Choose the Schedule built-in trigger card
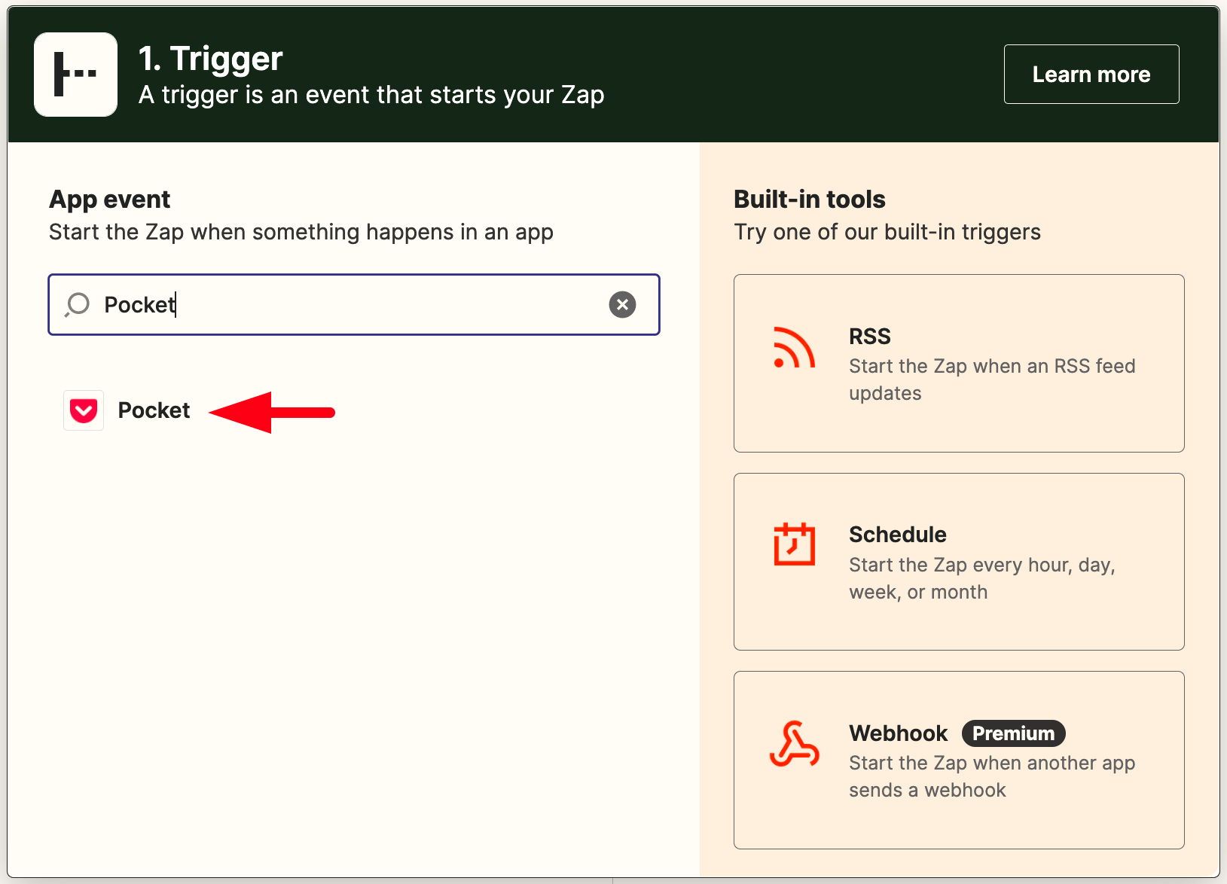1227x884 pixels. 959,562
